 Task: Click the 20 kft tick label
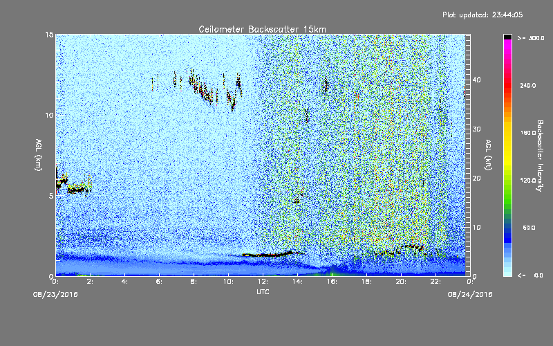pos(476,179)
